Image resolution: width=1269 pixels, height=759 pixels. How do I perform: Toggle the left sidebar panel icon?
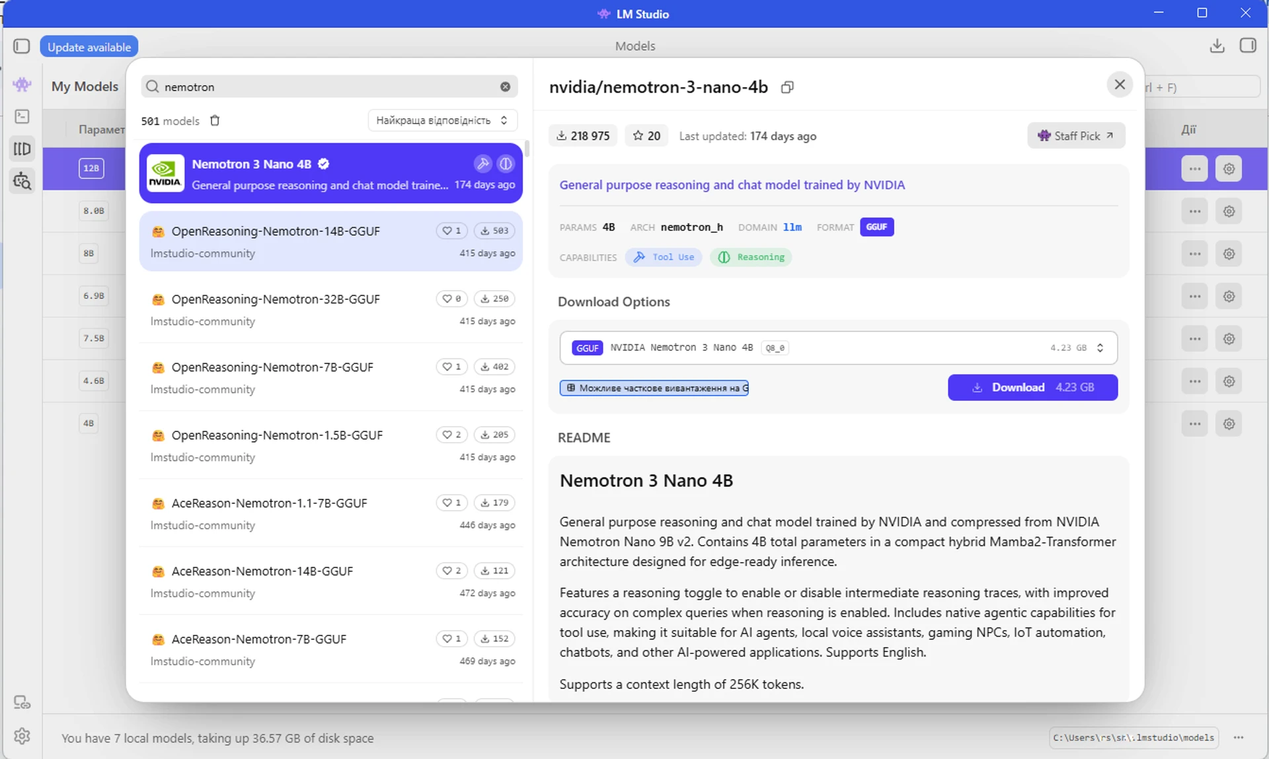coord(22,46)
